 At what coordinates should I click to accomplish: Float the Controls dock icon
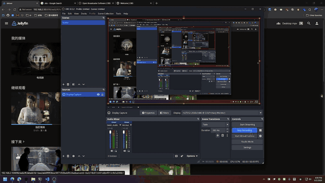(x=262, y=119)
